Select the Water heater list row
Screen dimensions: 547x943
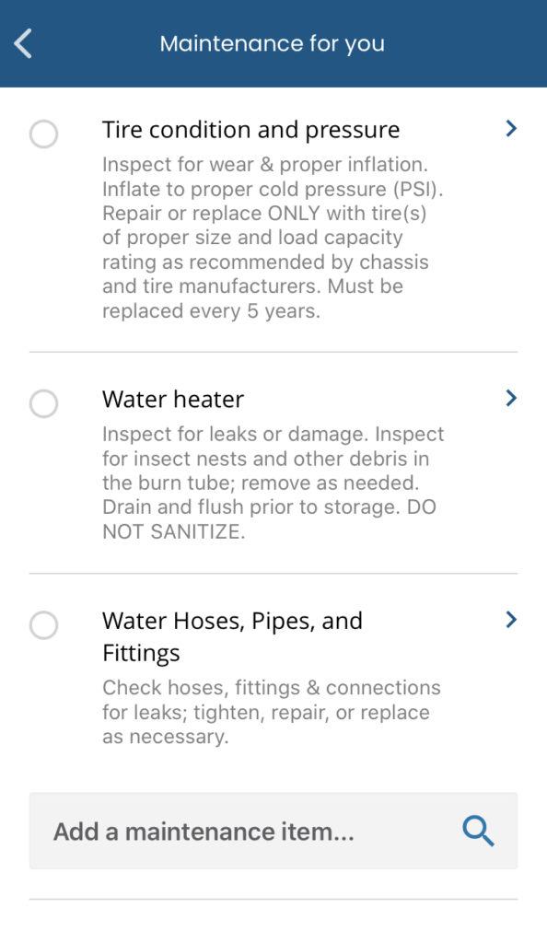click(173, 399)
